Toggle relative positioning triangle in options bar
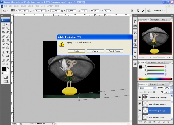 pyautogui.click(x=30, y=11)
